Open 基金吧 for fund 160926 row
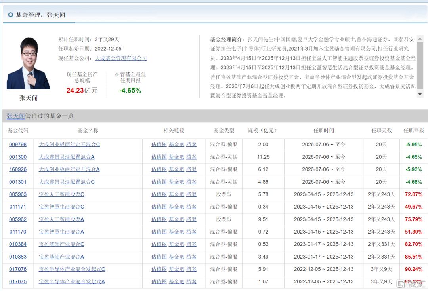Viewport: 428px width, 291px height. [176, 169]
